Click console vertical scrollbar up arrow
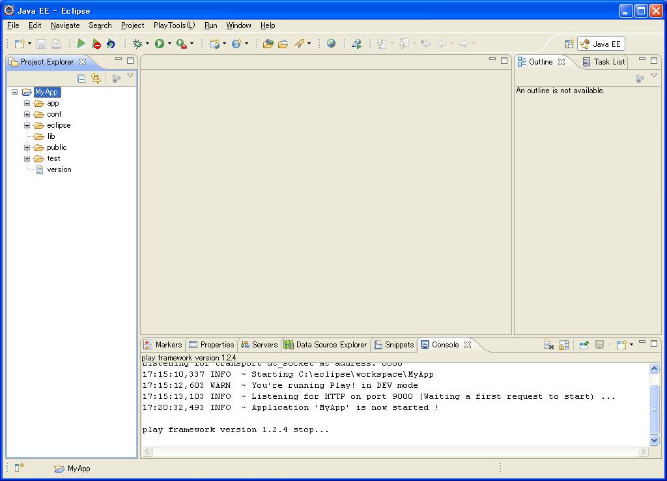Viewport: 667px width, 481px height. point(654,369)
